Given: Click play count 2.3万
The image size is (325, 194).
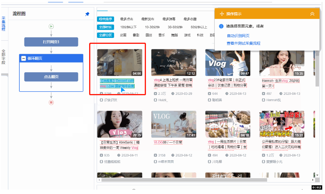Looking at the screenshot, I should 162,94.
